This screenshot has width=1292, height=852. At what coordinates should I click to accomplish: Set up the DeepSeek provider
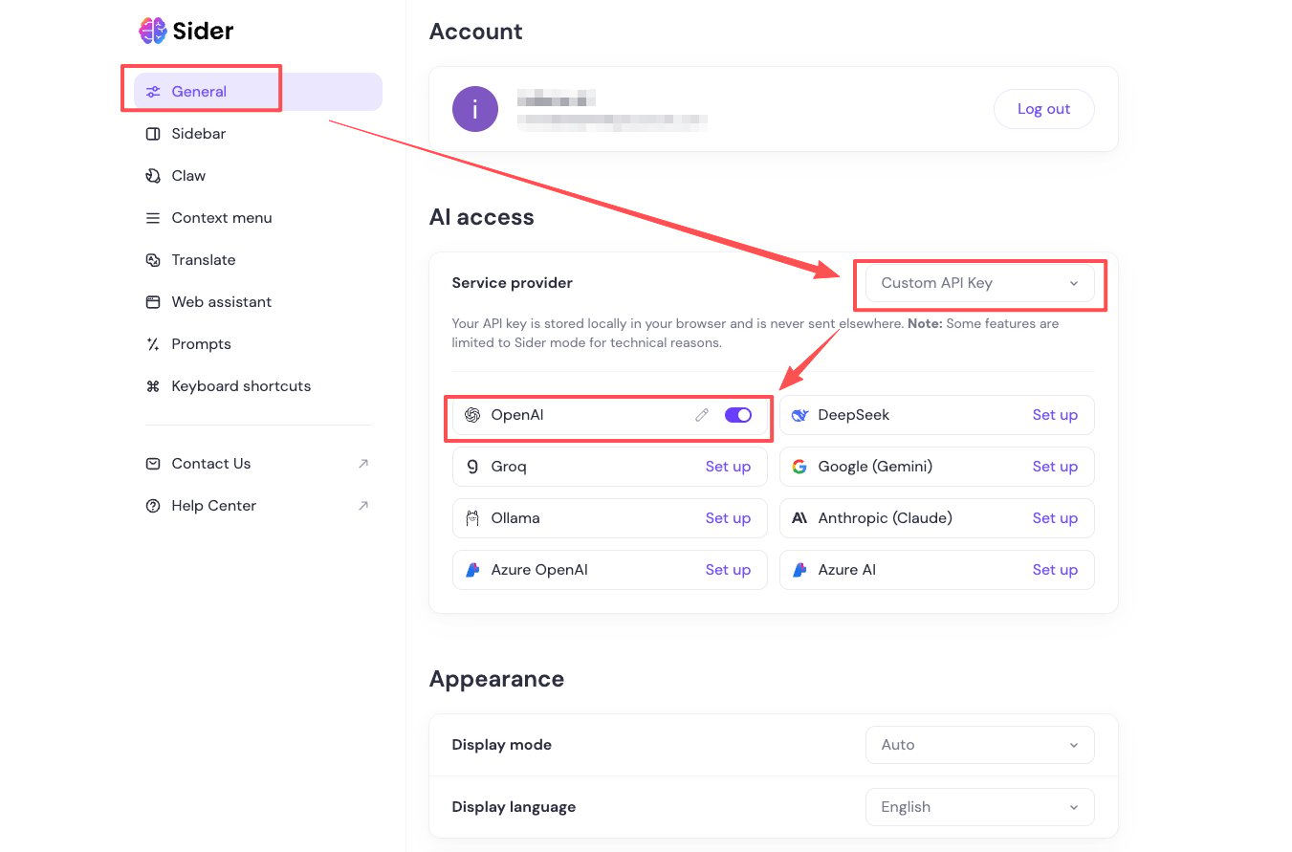1055,415
